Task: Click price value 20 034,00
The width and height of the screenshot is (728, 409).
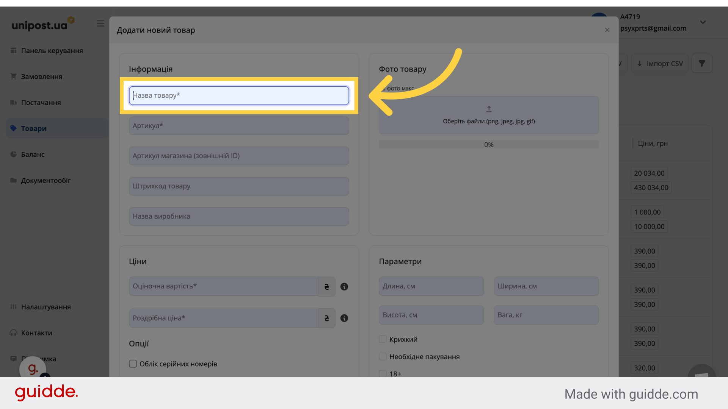Action: click(649, 173)
